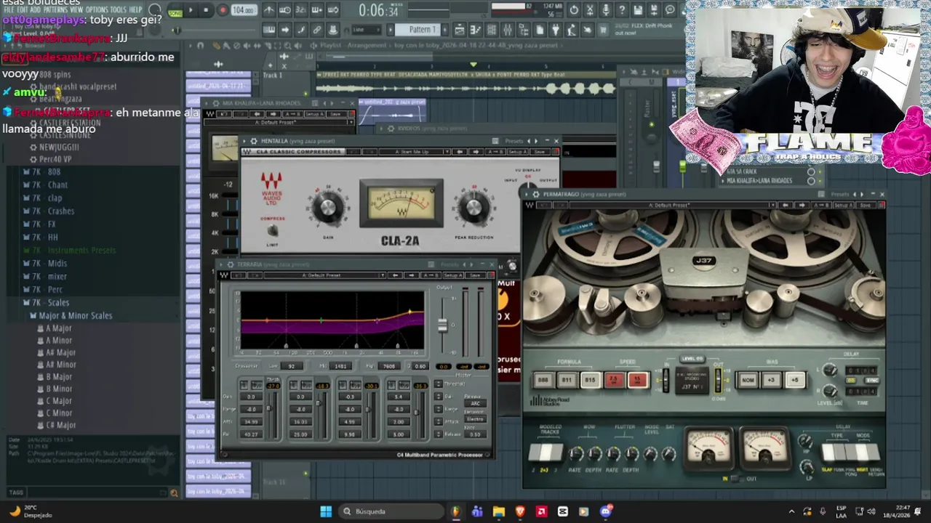The height and width of the screenshot is (523, 931).
Task: Select formula 888 on J37 tape
Action: click(x=543, y=380)
